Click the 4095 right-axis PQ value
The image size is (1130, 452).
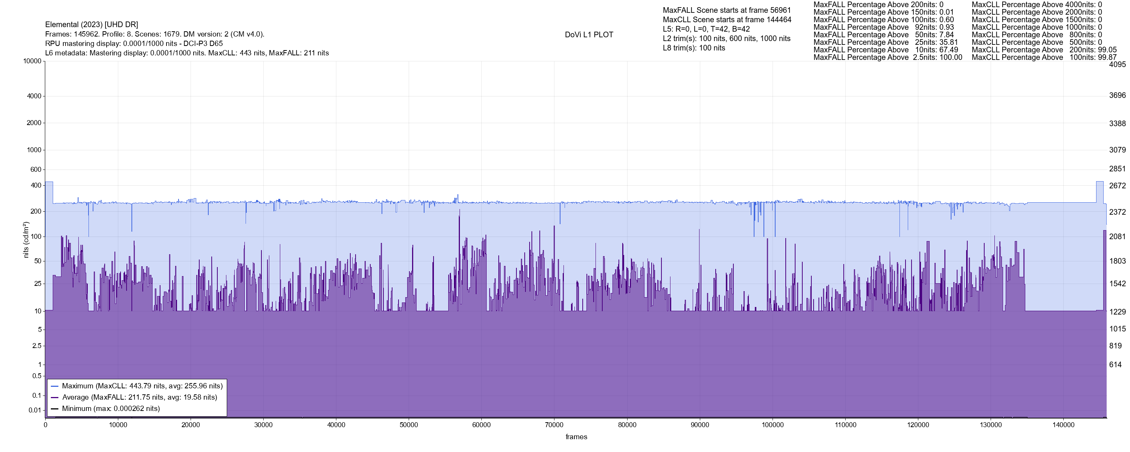(1117, 64)
